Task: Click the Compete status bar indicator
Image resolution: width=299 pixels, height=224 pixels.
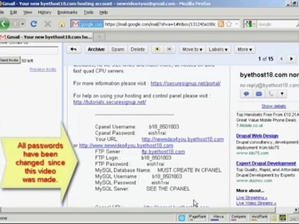Action: click(239, 218)
